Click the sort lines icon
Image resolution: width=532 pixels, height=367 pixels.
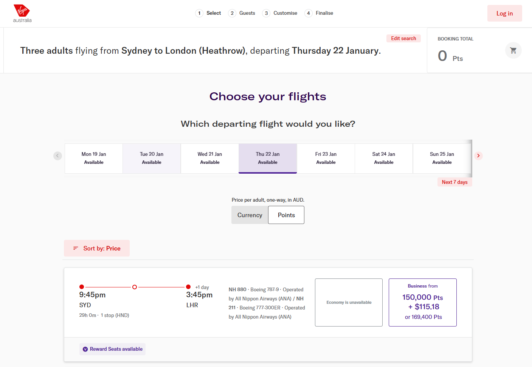point(76,248)
